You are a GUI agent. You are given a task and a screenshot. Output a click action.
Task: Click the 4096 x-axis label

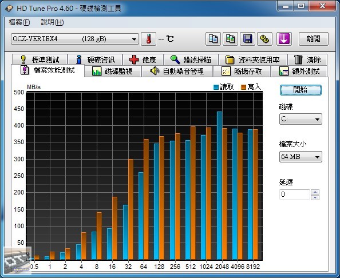pos(238,267)
